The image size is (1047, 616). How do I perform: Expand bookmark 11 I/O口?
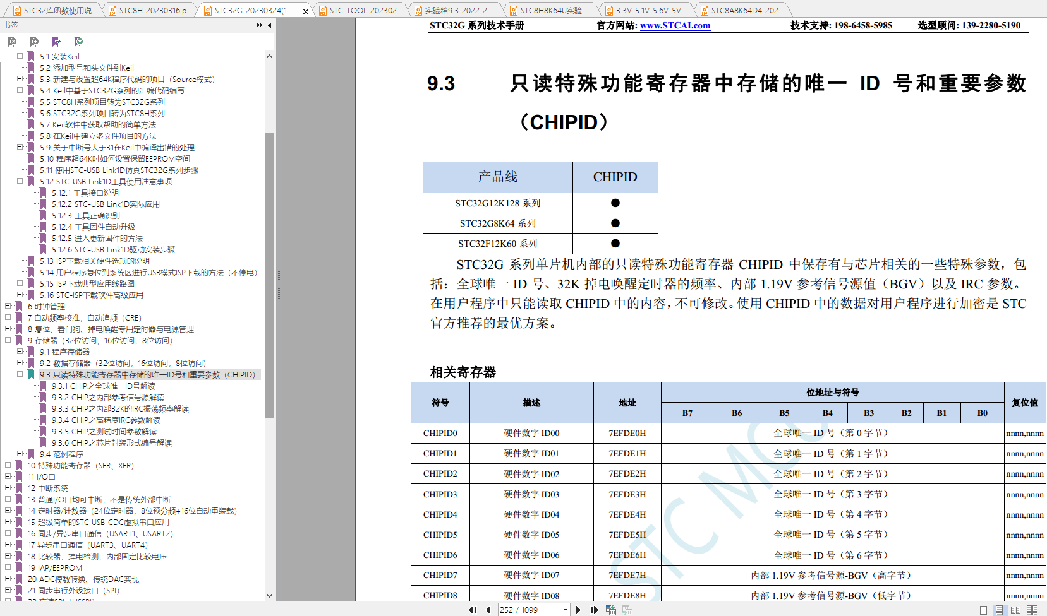[8, 477]
